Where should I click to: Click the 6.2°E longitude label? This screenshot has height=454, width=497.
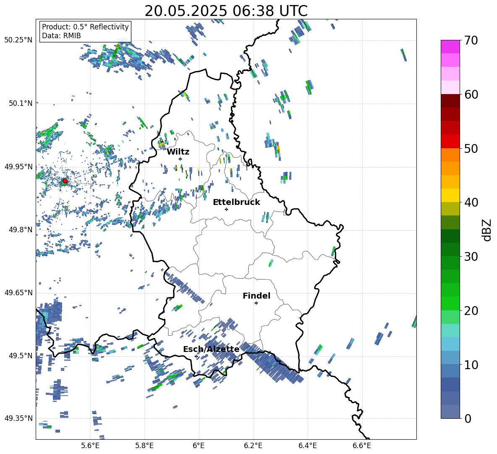pyautogui.click(x=253, y=446)
